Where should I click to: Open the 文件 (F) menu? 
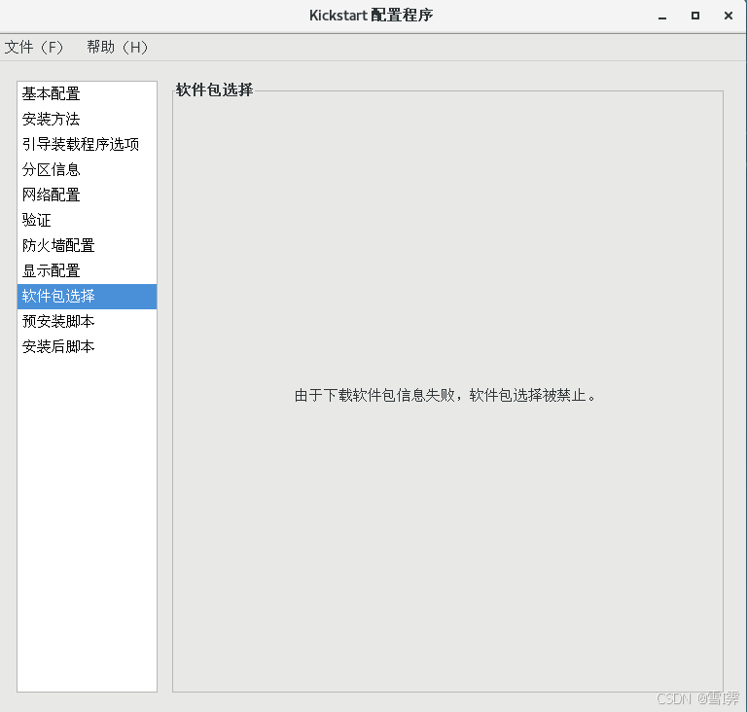tap(34, 48)
